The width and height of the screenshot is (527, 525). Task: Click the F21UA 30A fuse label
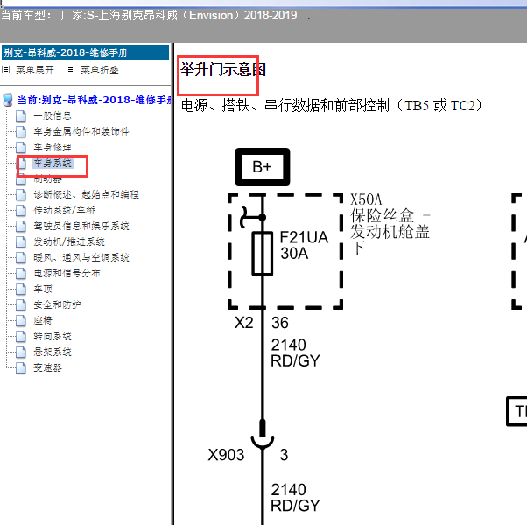(x=304, y=245)
